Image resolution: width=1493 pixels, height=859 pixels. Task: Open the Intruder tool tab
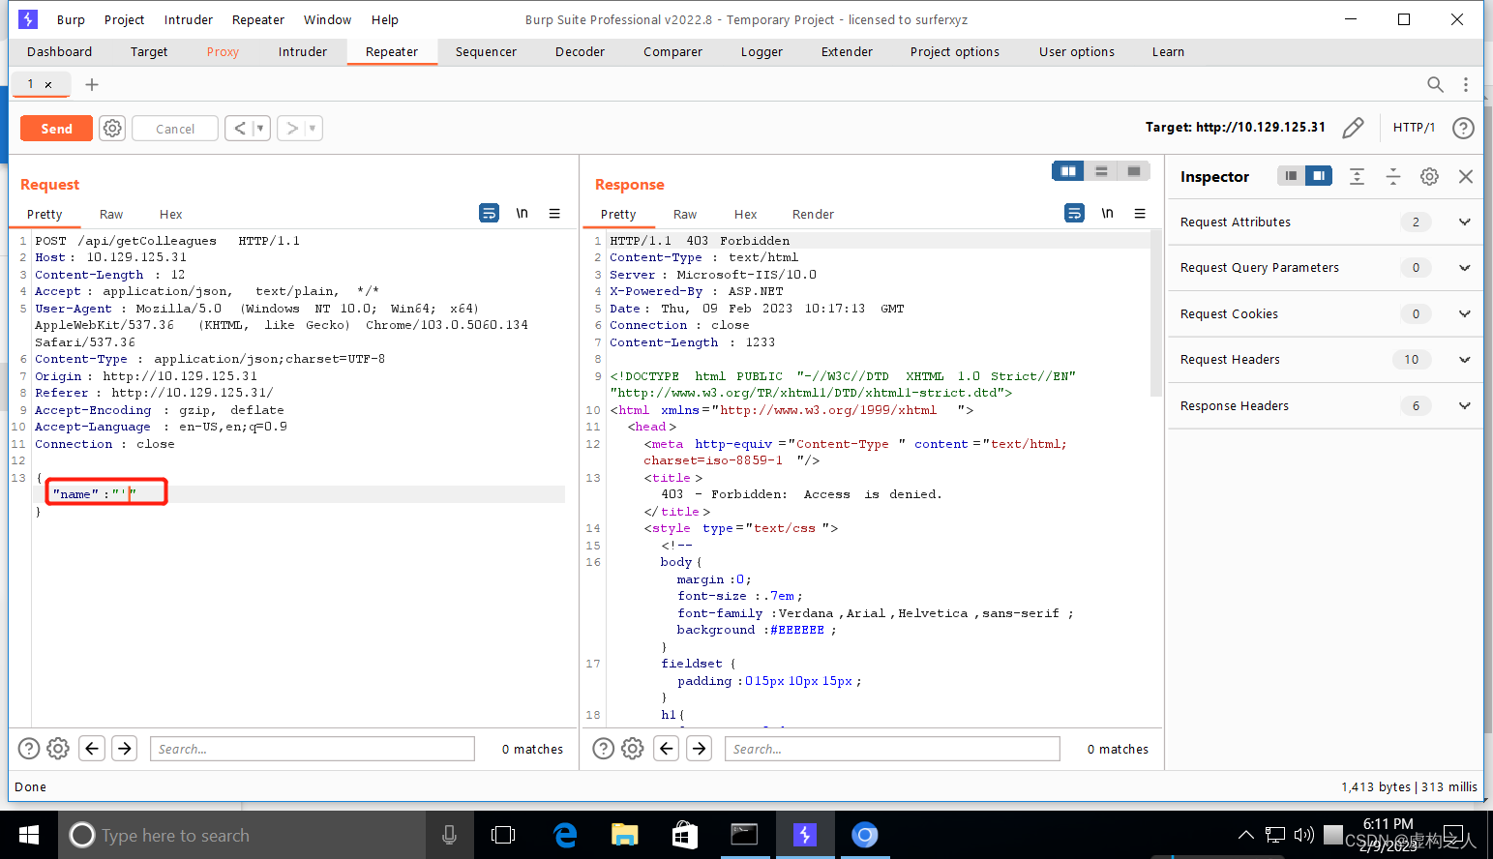[303, 52]
